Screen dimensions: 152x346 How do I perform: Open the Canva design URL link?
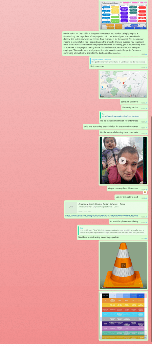coord(102,215)
